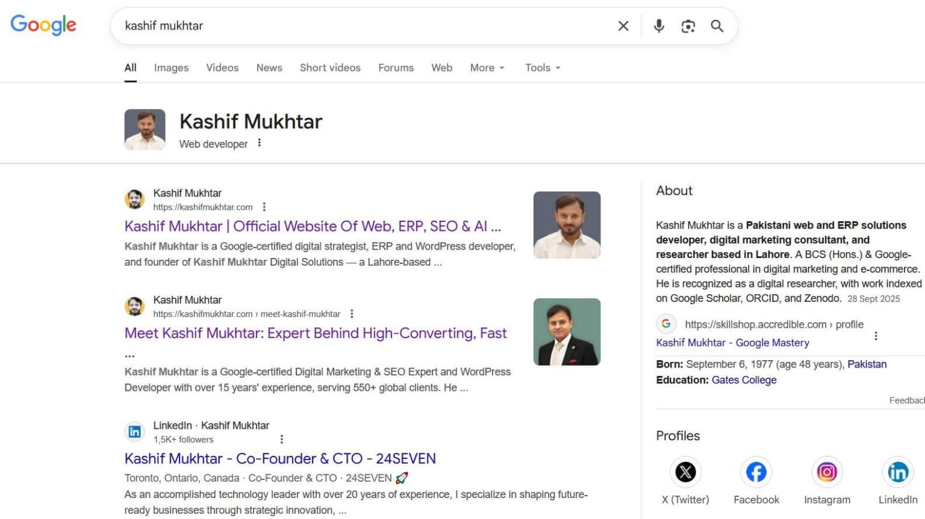
Task: Click the '28 Sept 2025' date text
Action: [x=874, y=299]
